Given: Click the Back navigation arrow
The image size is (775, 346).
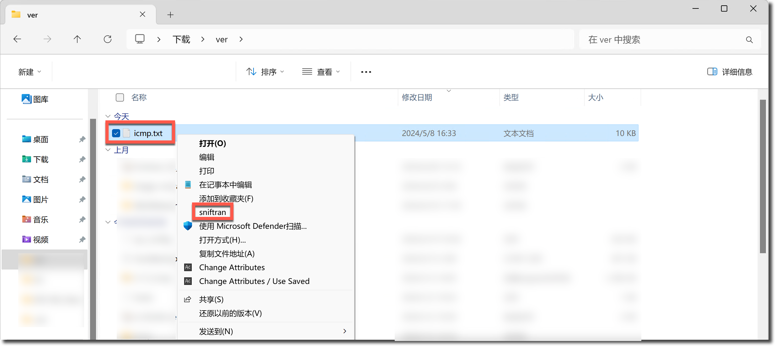Looking at the screenshot, I should pos(17,39).
